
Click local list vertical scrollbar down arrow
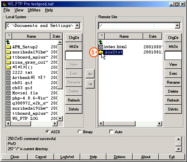point(60,119)
